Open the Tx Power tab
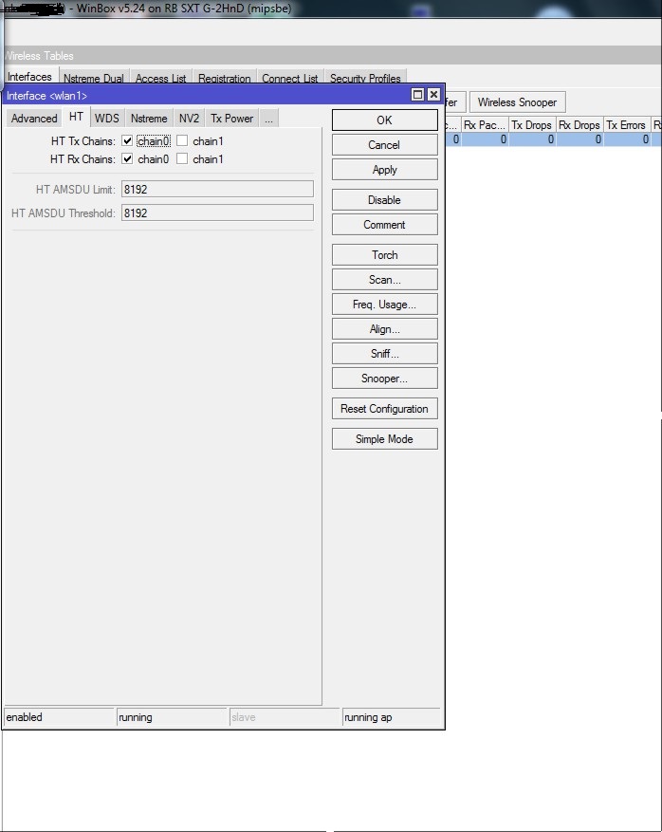This screenshot has width=662, height=832. [232, 119]
